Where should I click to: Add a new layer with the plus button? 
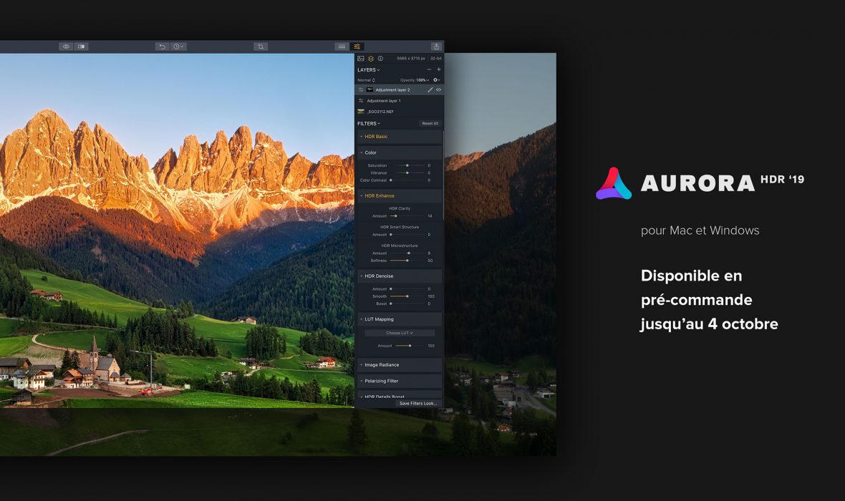point(439,69)
